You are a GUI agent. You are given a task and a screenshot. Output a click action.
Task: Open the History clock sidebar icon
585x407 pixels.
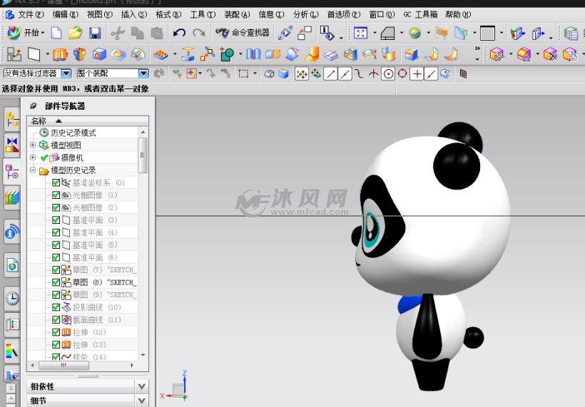pyautogui.click(x=12, y=299)
